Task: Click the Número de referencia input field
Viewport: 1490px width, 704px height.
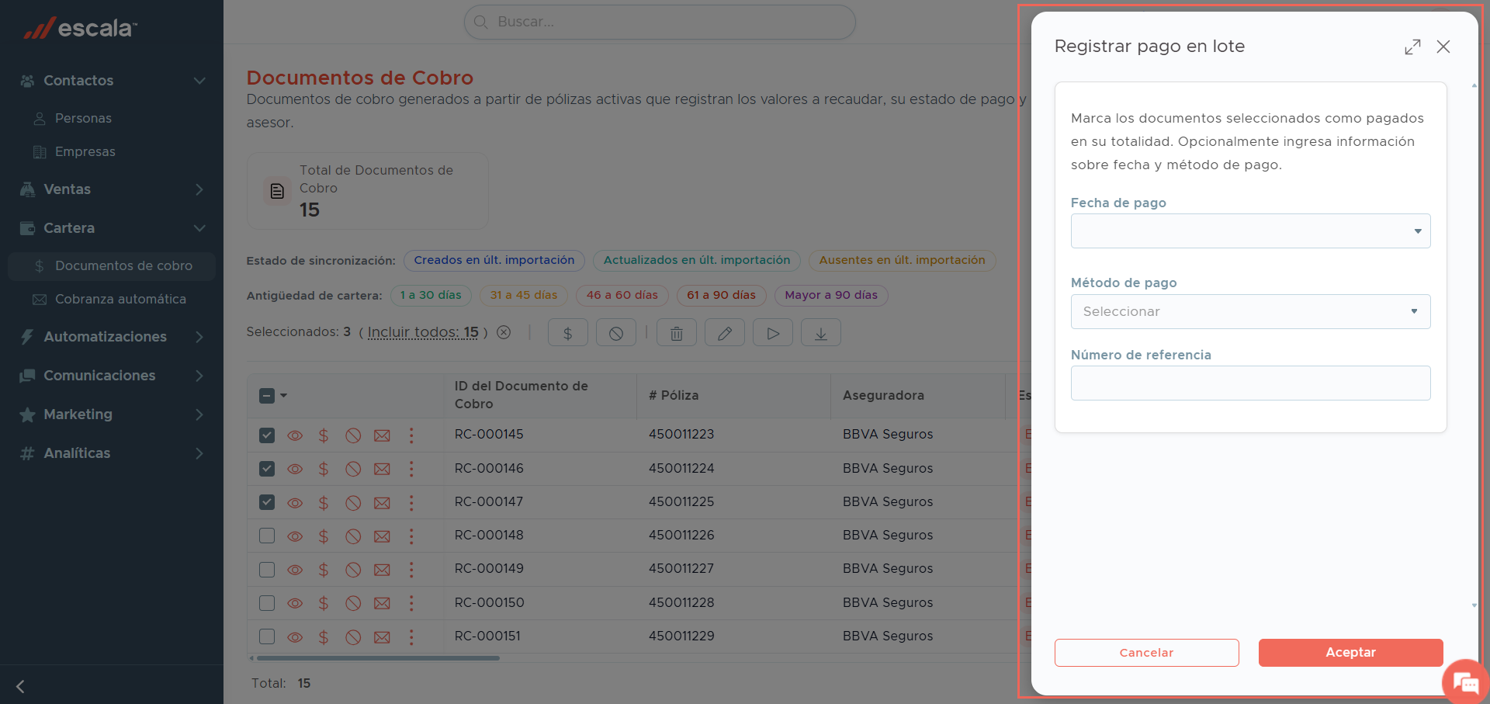Action: (x=1250, y=383)
